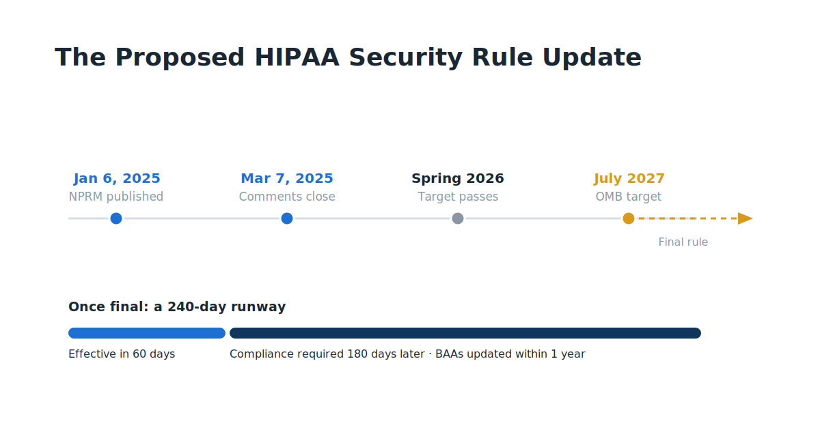This screenshot has height=430, width=820.
Task: Click the "Once final: a 240-day runway" heading
Action: [177, 307]
